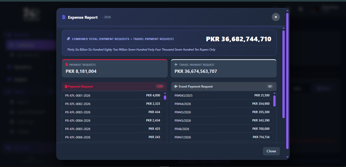
Task: Click the Expense Report document icon in header
Action: pyautogui.click(x=64, y=17)
